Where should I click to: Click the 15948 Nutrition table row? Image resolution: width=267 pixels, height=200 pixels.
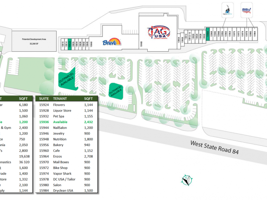pyautogui.click(x=66, y=139)
